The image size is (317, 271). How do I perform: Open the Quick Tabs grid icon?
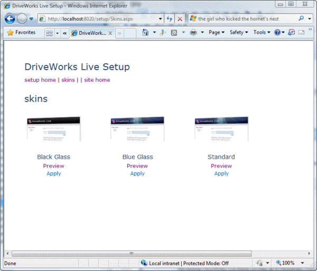[x=49, y=33]
